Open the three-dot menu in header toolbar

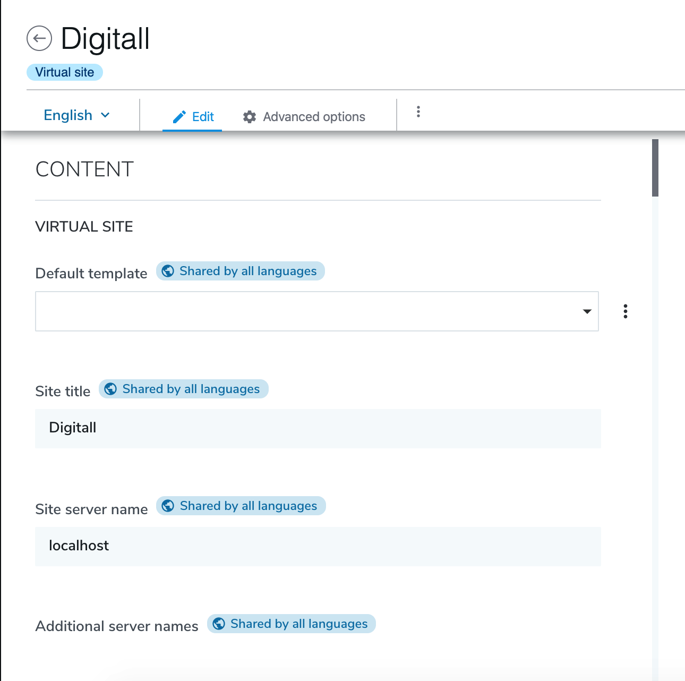click(418, 112)
